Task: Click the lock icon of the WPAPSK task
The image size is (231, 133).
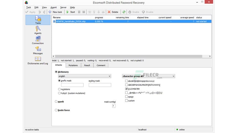Action: (x=54, y=21)
